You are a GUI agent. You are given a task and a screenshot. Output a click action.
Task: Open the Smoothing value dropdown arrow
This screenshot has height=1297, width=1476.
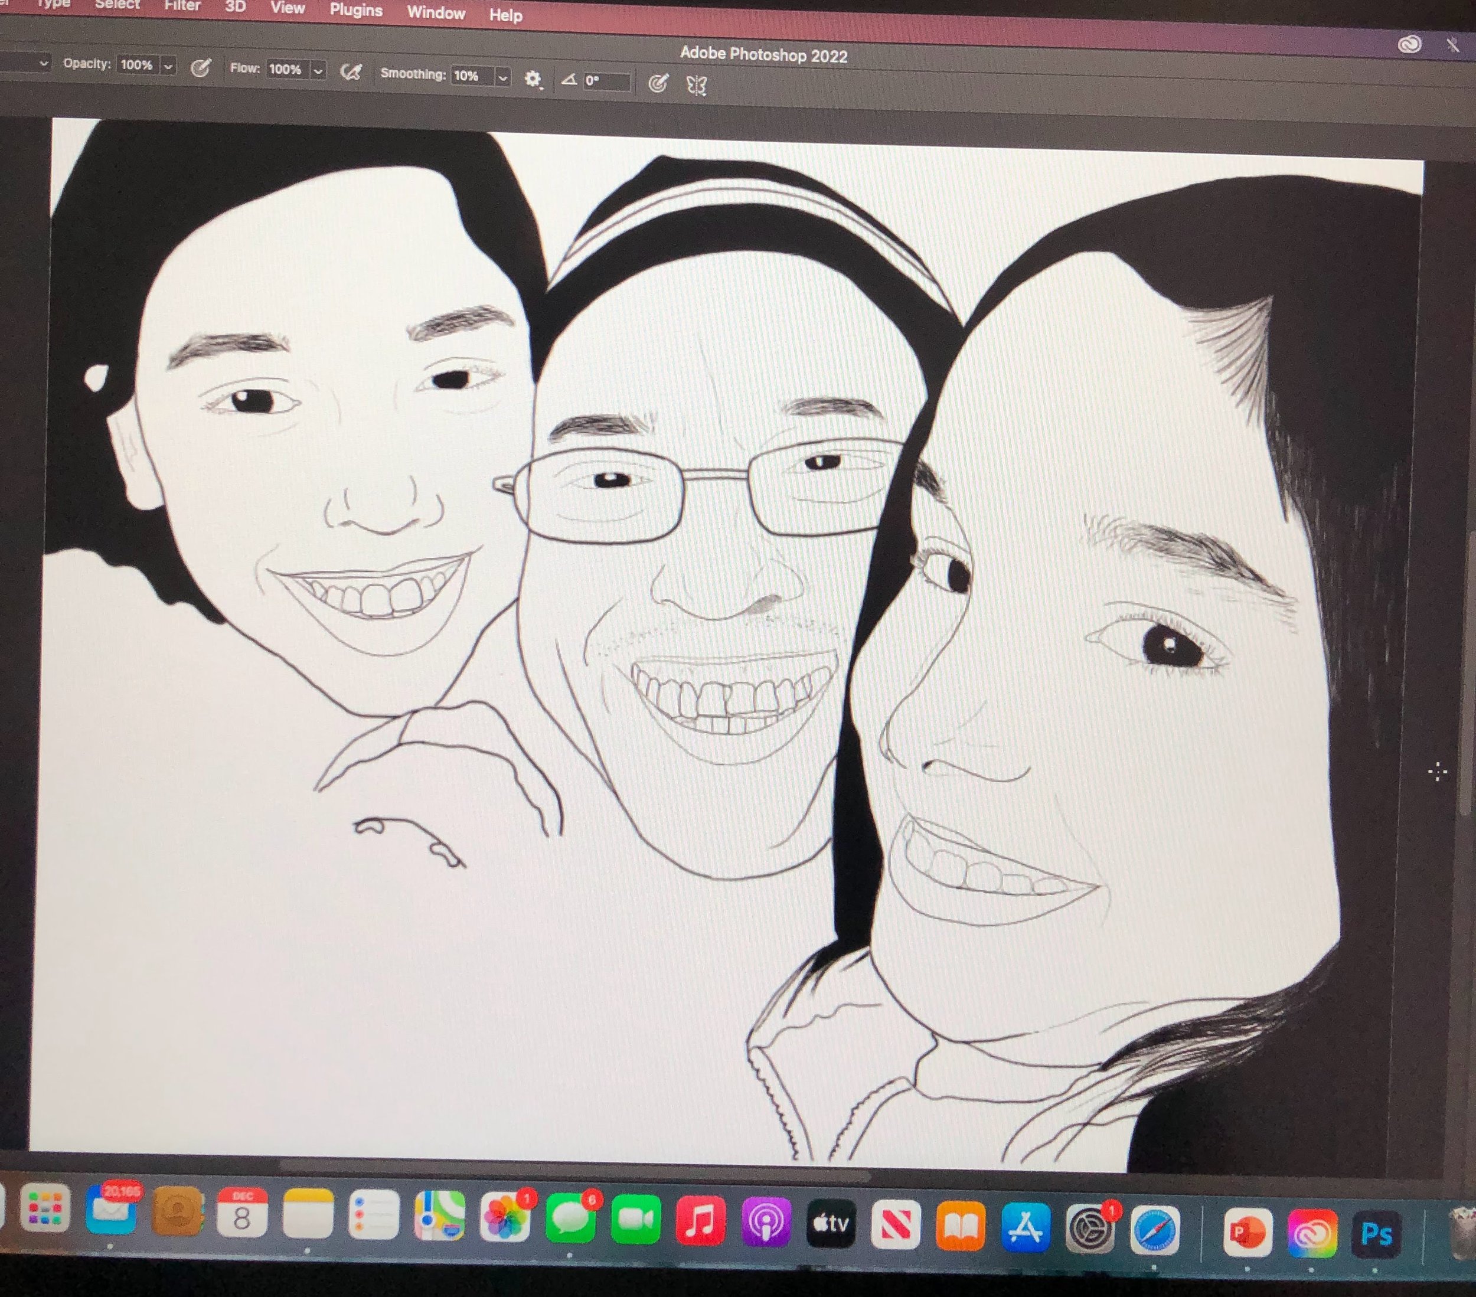(502, 77)
